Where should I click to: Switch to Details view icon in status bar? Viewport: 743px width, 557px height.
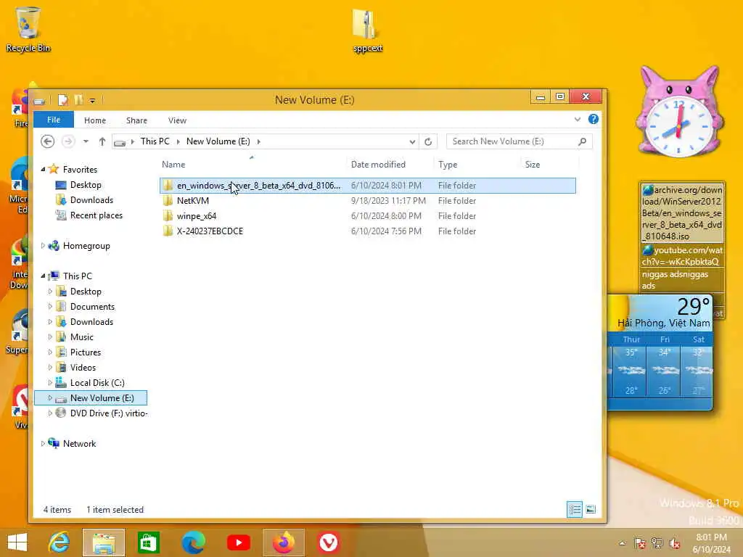575,509
